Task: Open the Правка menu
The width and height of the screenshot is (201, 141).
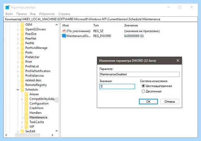Action: coord(21,14)
